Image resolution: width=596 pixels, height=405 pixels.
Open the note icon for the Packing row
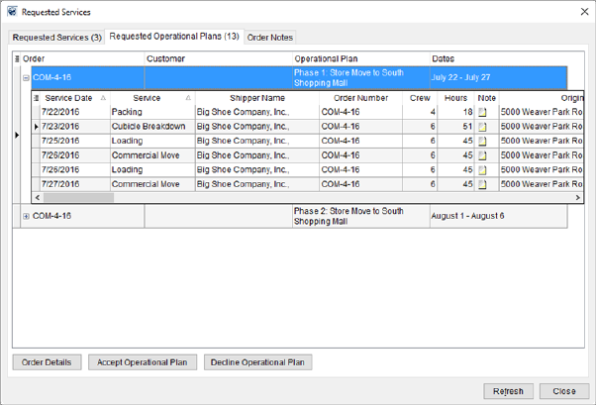pyautogui.click(x=483, y=113)
